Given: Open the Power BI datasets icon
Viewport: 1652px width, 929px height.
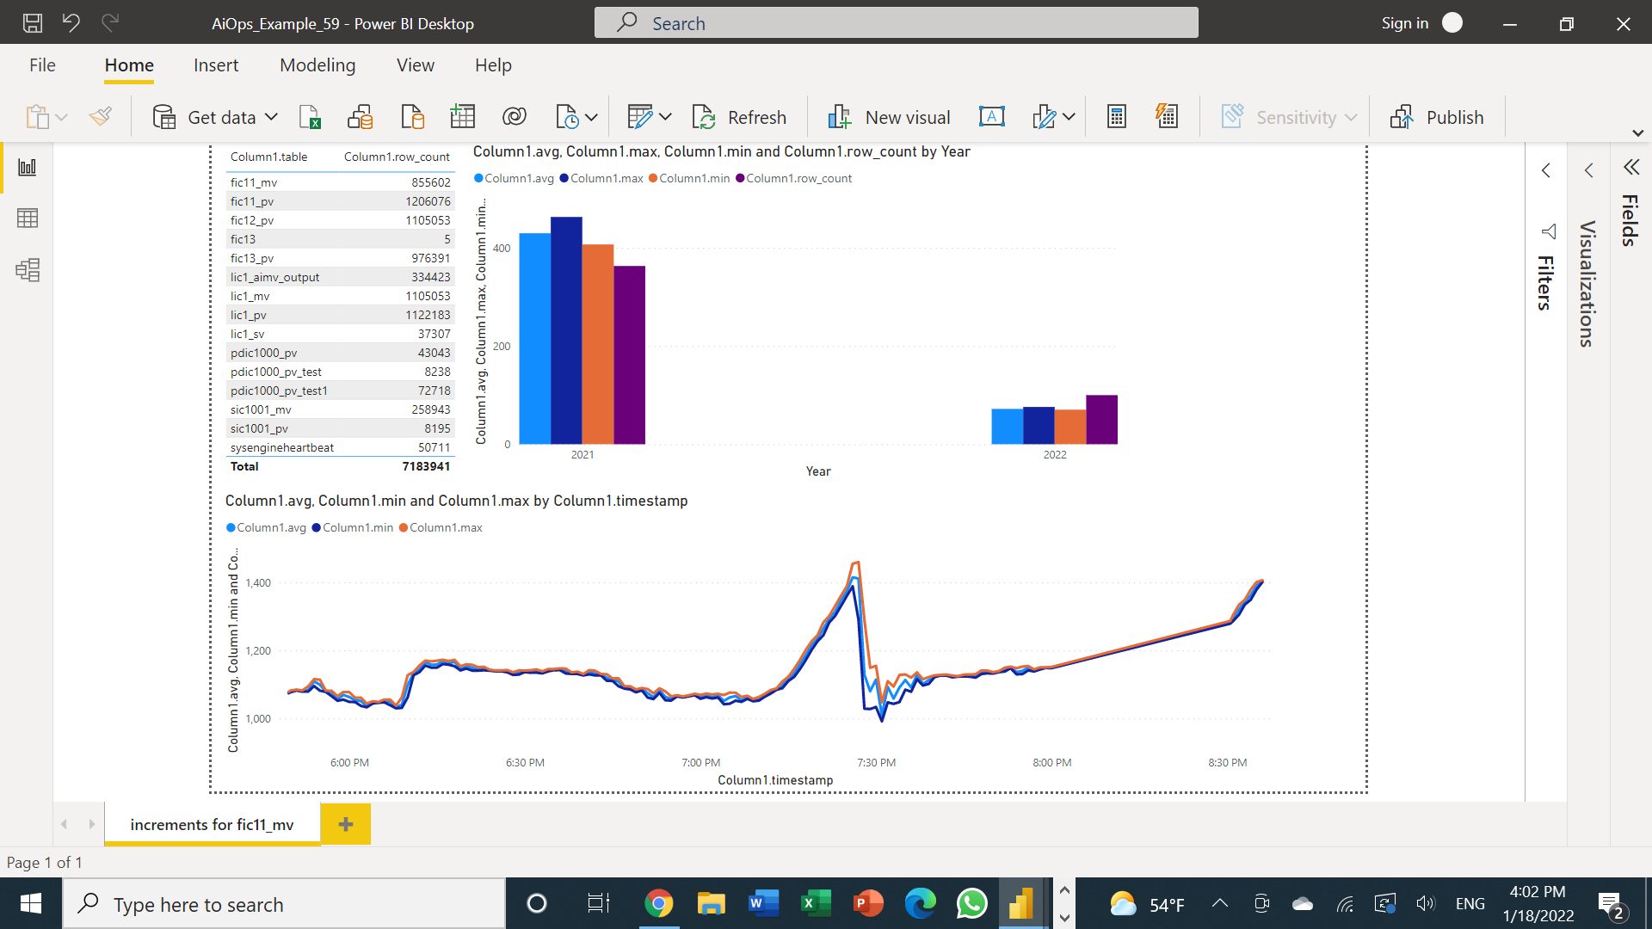Looking at the screenshot, I should point(361,117).
